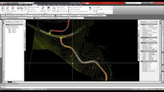Click the Save icon in standard toolbar

tap(5, 16)
